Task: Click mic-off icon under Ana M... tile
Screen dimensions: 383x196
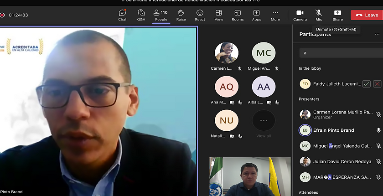Action: click(x=240, y=103)
